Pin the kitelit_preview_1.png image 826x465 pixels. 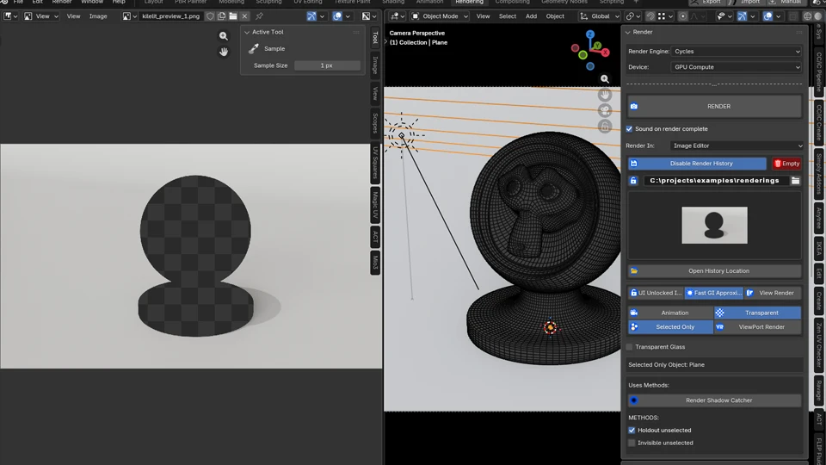[x=259, y=16]
